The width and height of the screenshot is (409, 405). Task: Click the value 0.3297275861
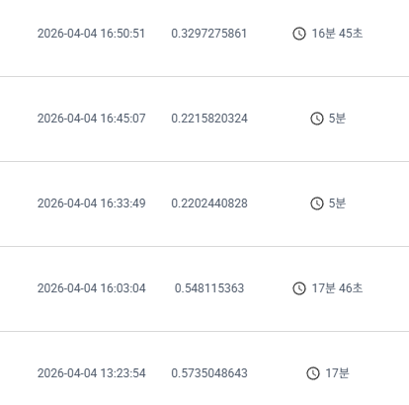pyautogui.click(x=209, y=34)
